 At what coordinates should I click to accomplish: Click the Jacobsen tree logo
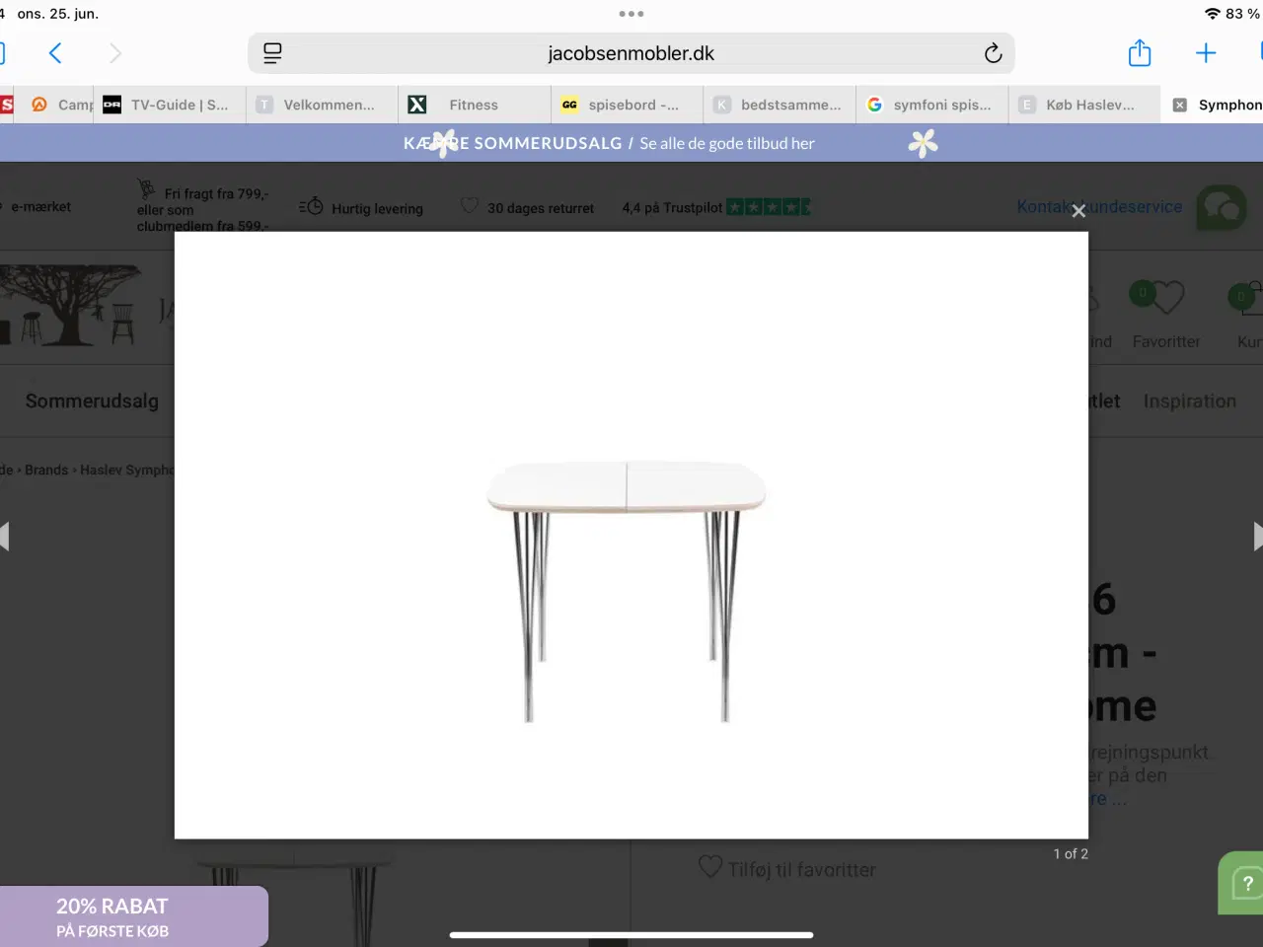[69, 306]
